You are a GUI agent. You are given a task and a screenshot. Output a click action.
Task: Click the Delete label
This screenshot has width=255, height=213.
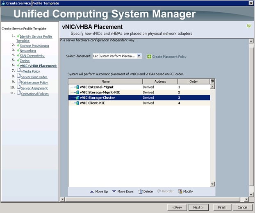coord(148,192)
